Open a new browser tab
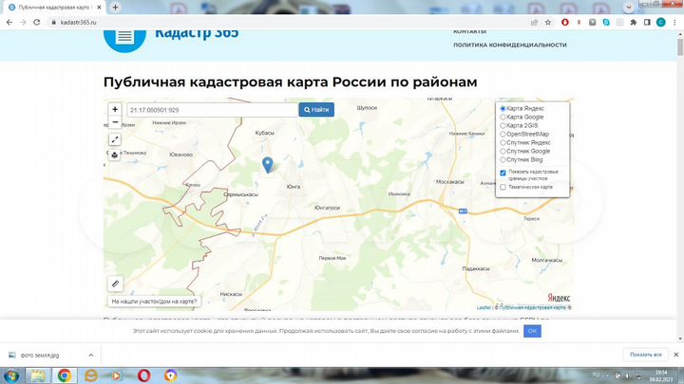Image resolution: width=684 pixels, height=384 pixels. 115,8
